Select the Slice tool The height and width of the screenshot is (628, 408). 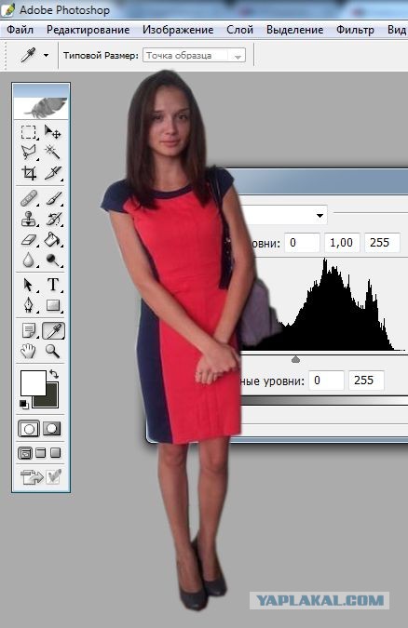52,173
